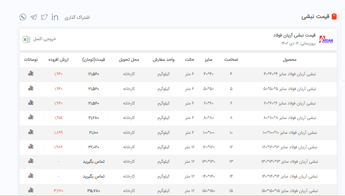Click the Excel export icon

click(x=26, y=39)
